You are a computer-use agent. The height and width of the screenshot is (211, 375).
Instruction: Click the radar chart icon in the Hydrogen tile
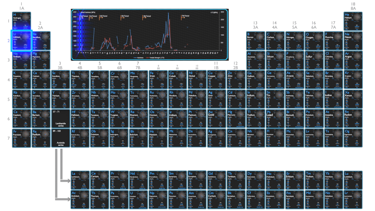click(x=26, y=17)
